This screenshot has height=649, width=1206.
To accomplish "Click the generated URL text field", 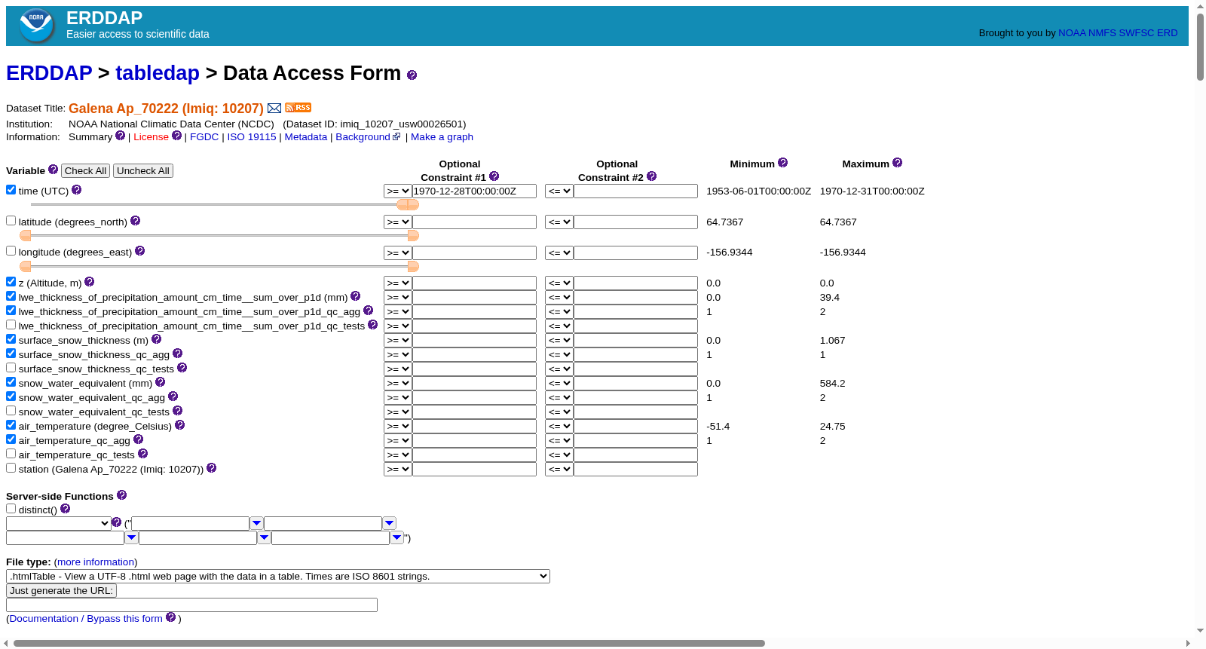I will 191,605.
